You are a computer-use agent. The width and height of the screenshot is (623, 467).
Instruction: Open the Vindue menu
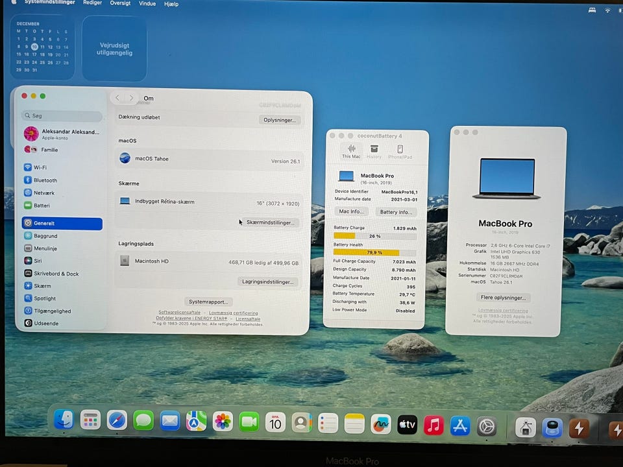coord(147,3)
